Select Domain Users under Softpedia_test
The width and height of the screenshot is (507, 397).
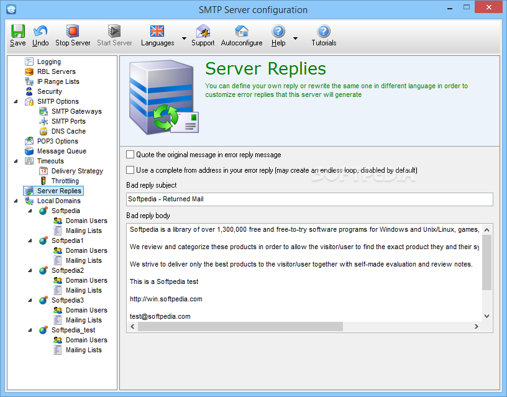tap(86, 340)
